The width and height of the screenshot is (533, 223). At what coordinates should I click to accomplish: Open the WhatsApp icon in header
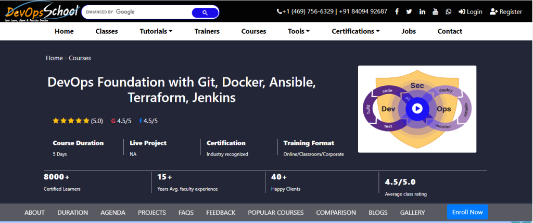click(449, 12)
